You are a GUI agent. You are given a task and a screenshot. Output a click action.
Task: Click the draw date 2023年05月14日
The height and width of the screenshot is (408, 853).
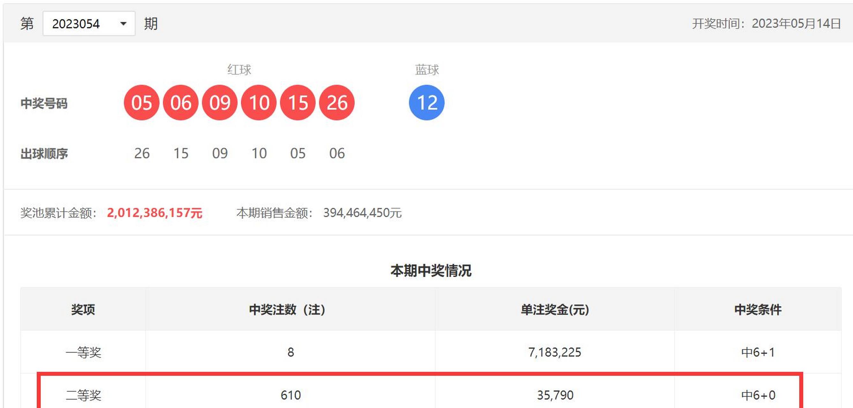(x=797, y=24)
